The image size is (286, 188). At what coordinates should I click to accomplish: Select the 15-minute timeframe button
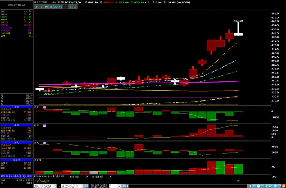point(51,7)
